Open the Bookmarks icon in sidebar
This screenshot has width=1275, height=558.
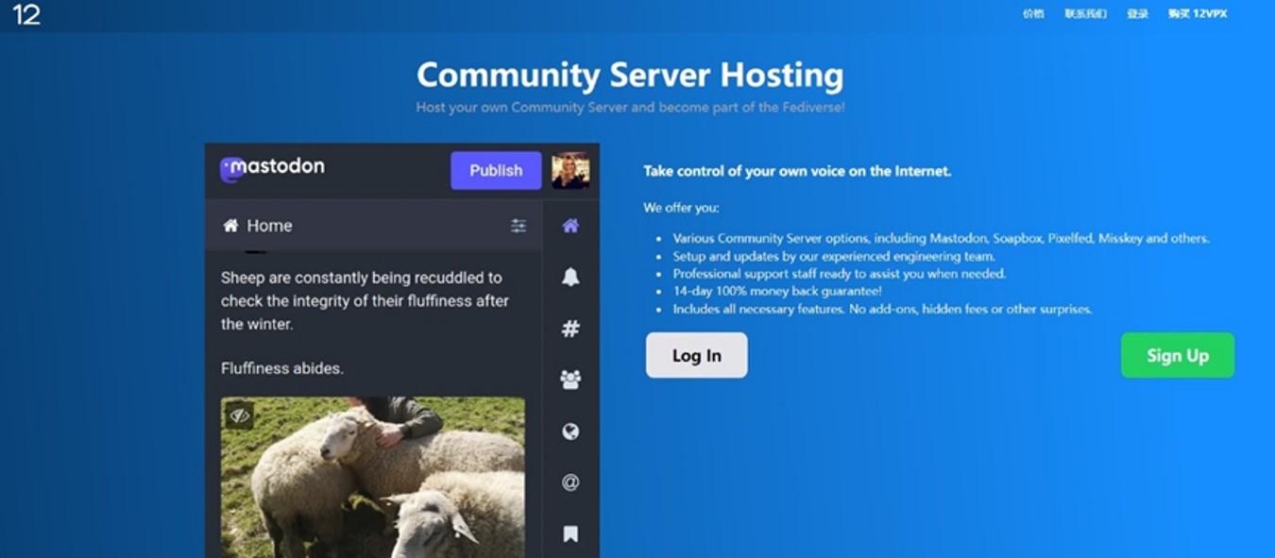pos(570,534)
